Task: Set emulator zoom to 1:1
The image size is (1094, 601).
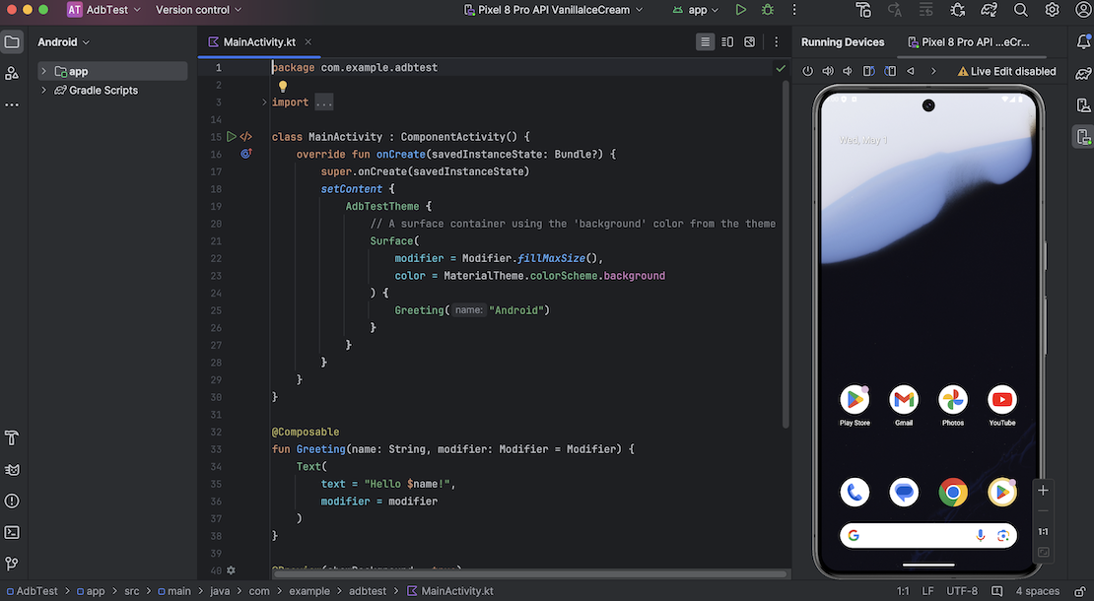Action: tap(1043, 531)
